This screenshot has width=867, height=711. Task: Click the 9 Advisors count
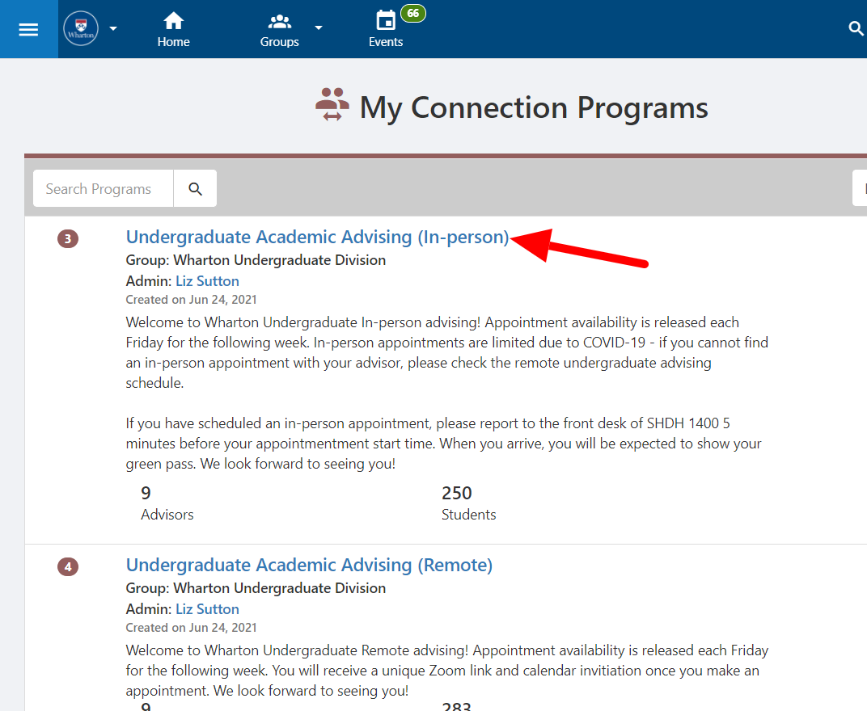(146, 493)
